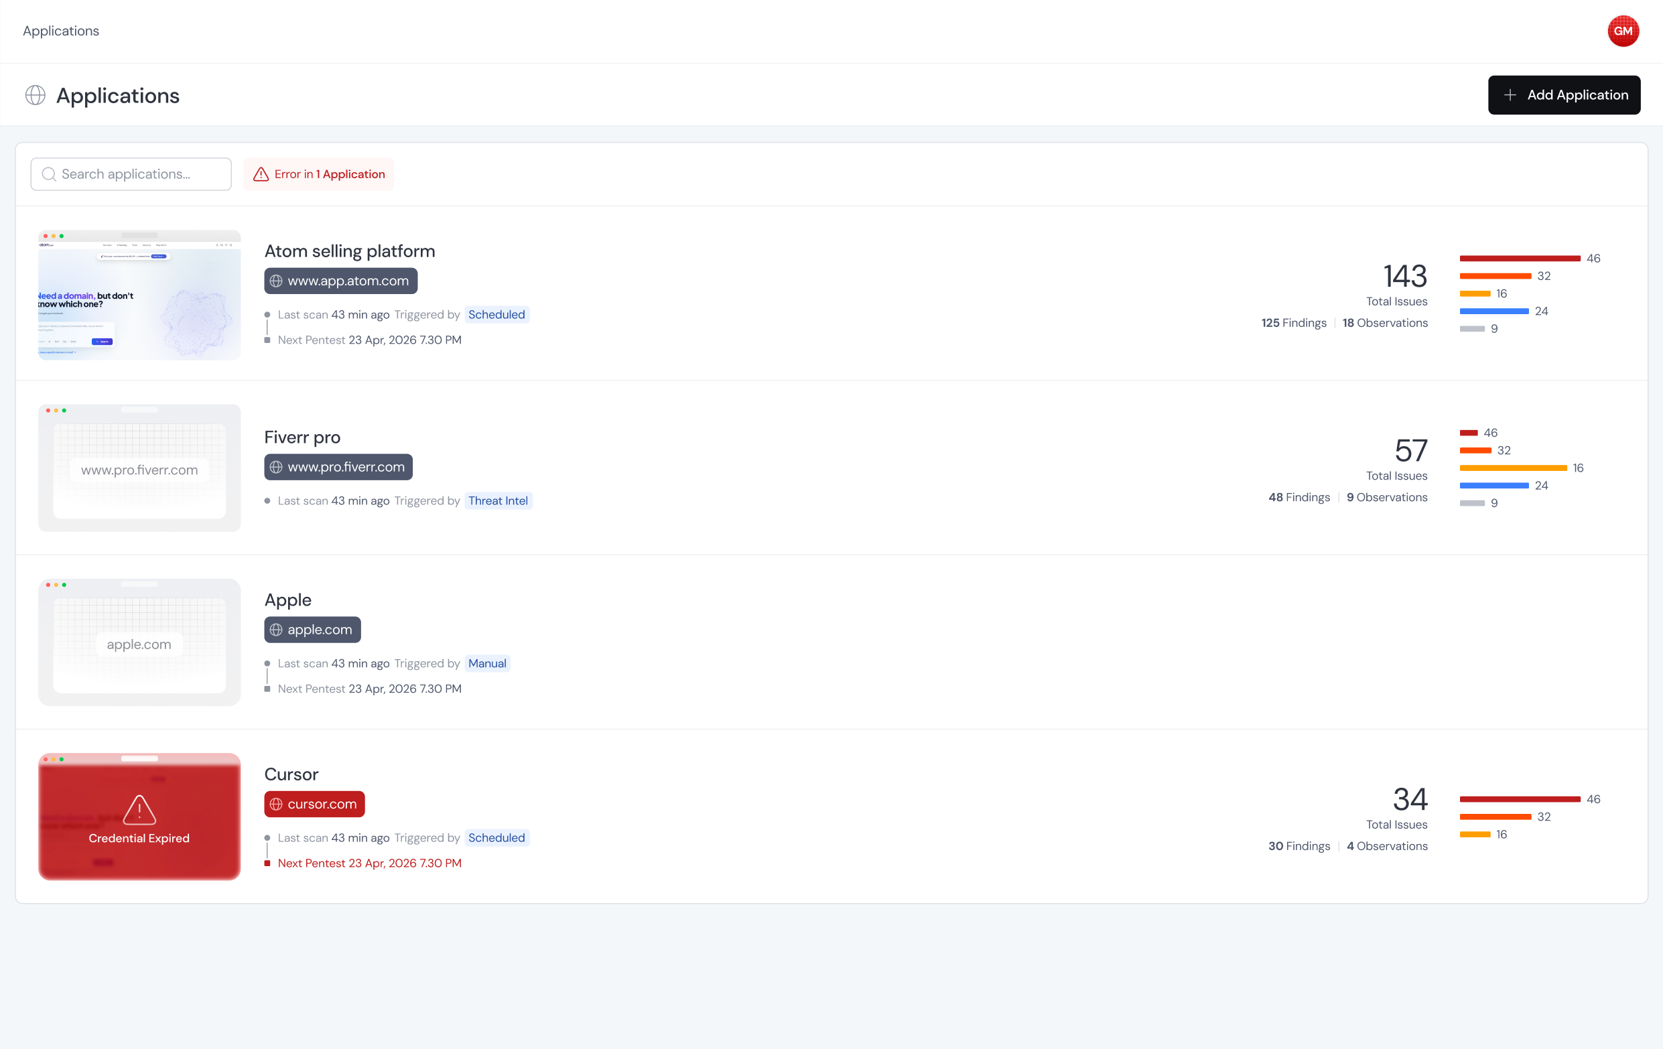The width and height of the screenshot is (1663, 1049).
Task: Click the magnifier icon in search box
Action: pos(48,174)
